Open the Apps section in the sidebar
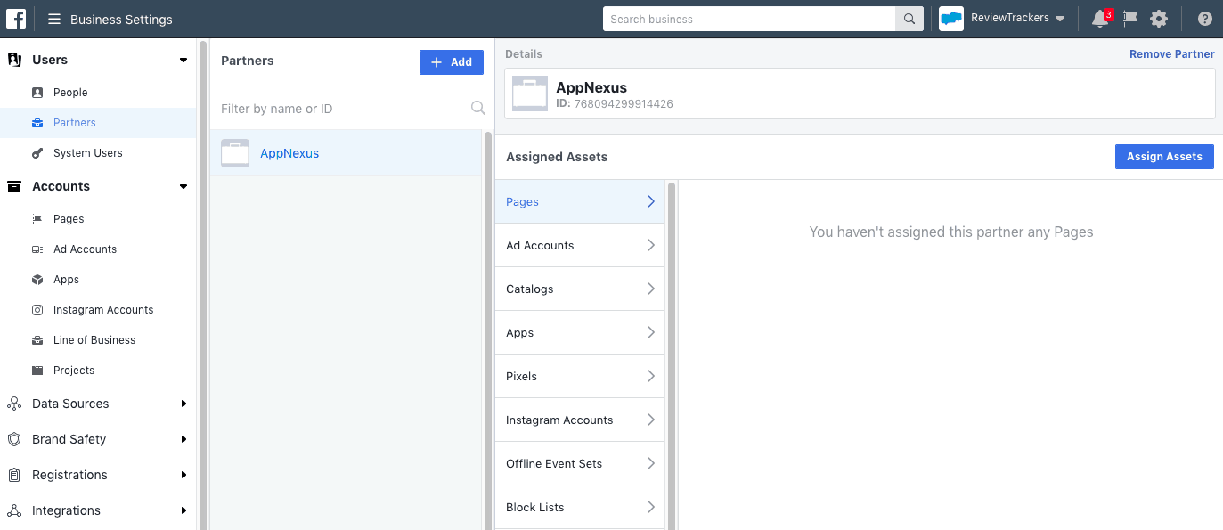The image size is (1223, 530). click(x=68, y=279)
